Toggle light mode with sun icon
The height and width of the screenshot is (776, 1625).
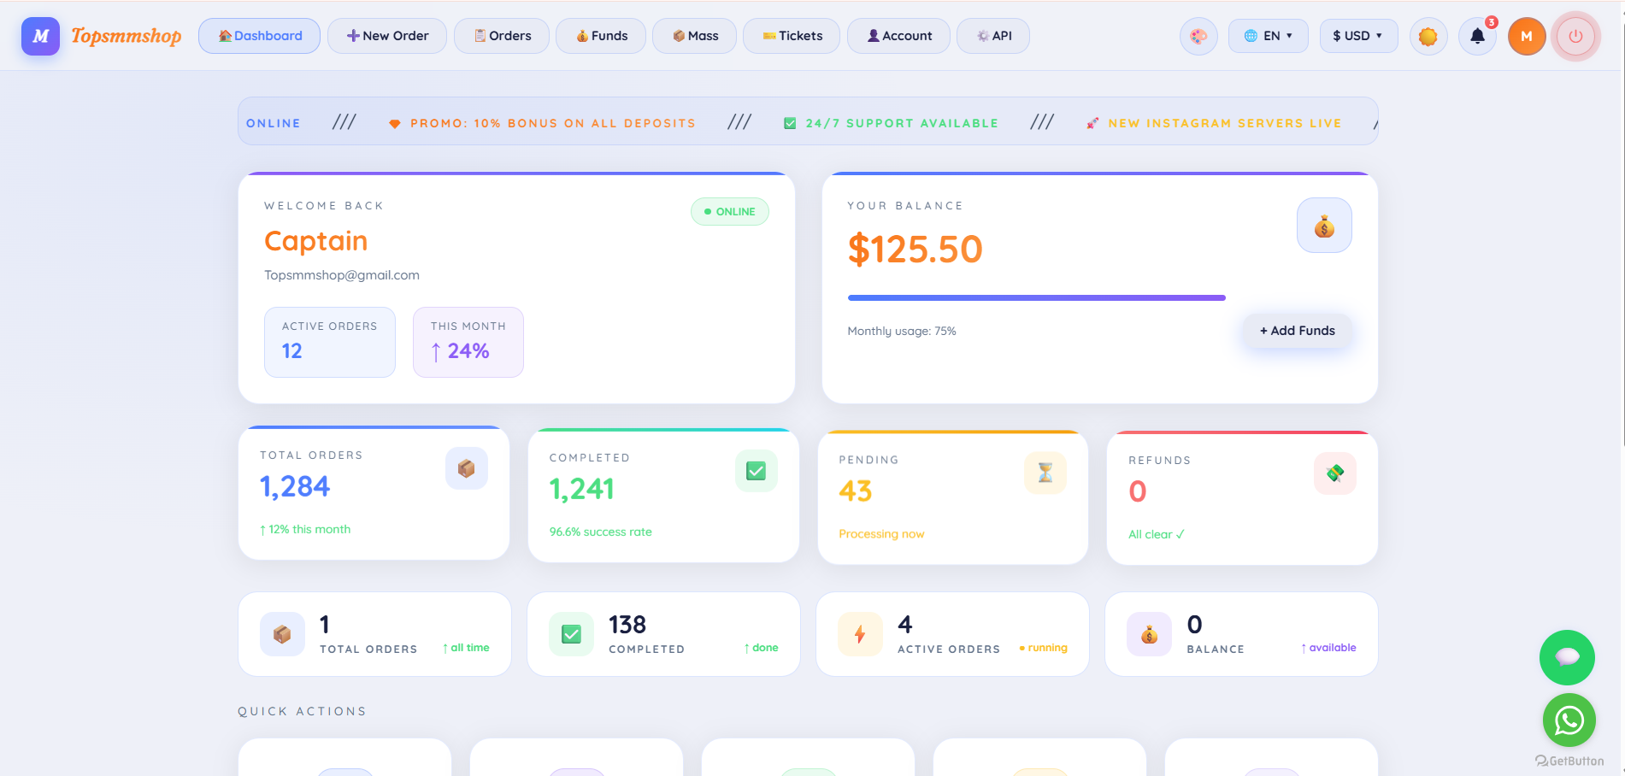[x=1428, y=36]
